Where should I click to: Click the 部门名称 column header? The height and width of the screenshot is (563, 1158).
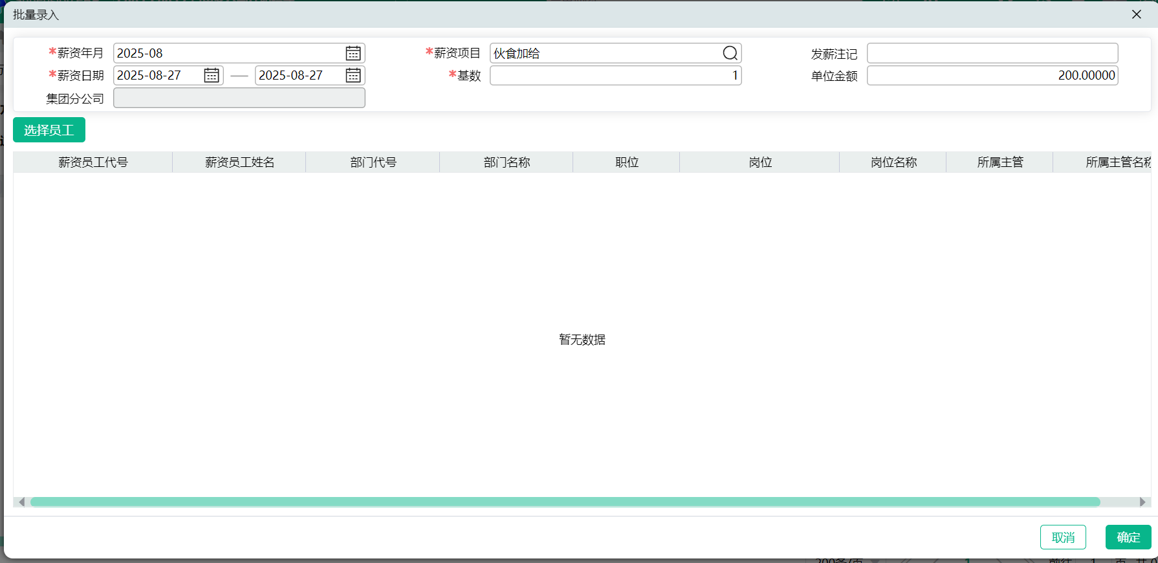click(507, 162)
